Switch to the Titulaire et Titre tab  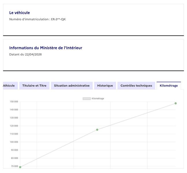point(34,86)
